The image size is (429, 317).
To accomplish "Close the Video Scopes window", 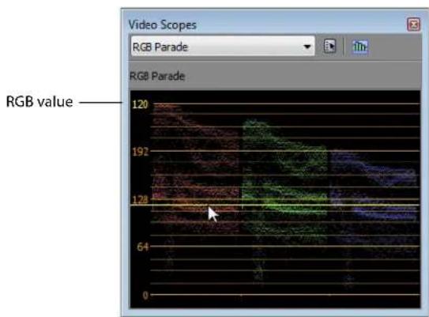I will click(x=413, y=25).
